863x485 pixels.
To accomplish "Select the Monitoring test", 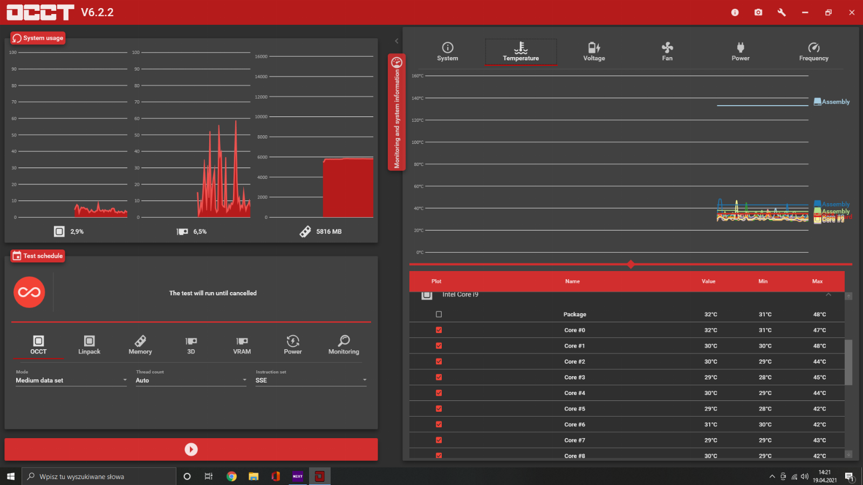I will click(x=344, y=345).
